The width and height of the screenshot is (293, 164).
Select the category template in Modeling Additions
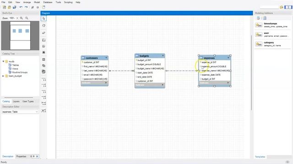coord(272,44)
